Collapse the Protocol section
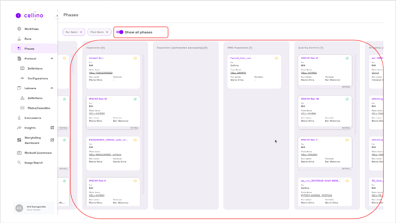Viewport: 396px width, 223px height. pyautogui.click(x=51, y=58)
